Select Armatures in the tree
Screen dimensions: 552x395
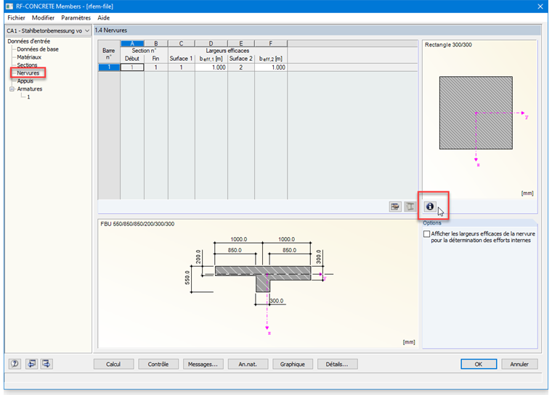coord(30,89)
